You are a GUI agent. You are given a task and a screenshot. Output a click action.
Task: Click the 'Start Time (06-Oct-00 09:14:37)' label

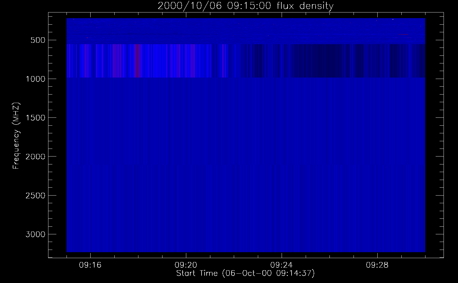[x=245, y=273]
